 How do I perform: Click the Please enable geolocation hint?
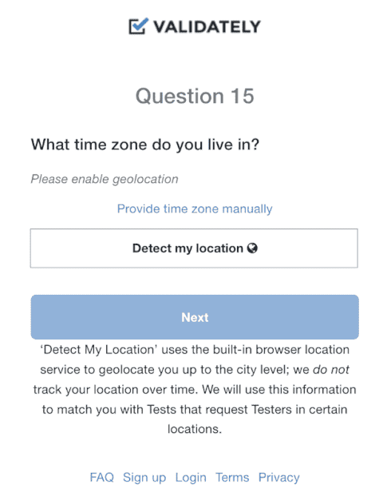pos(105,179)
